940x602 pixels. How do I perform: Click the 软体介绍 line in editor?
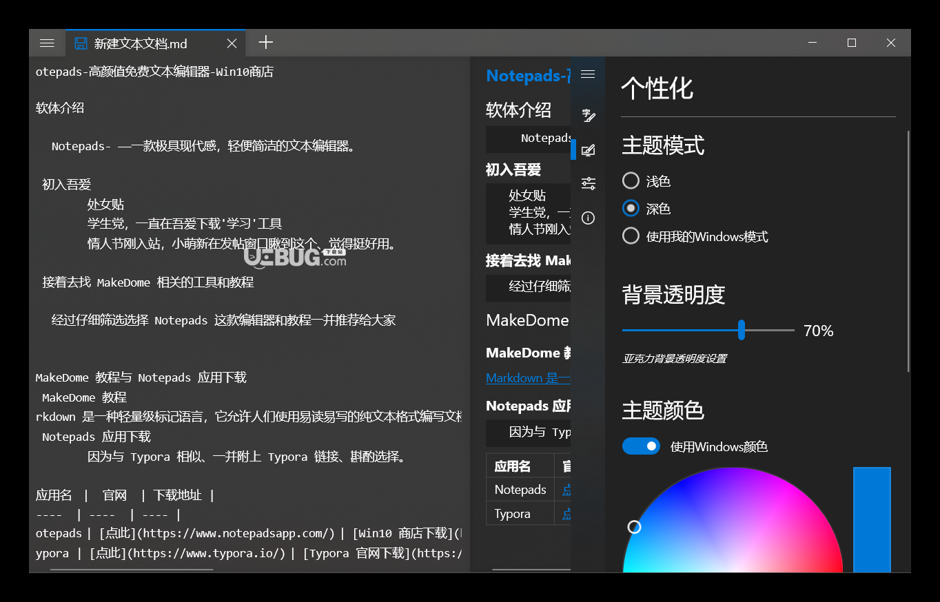pyautogui.click(x=60, y=107)
